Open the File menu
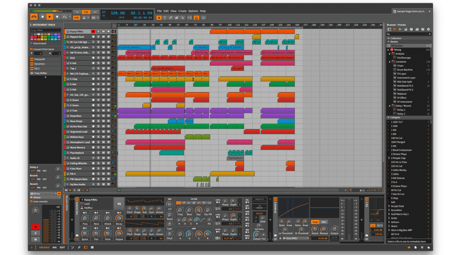The image size is (463, 255). click(x=160, y=11)
